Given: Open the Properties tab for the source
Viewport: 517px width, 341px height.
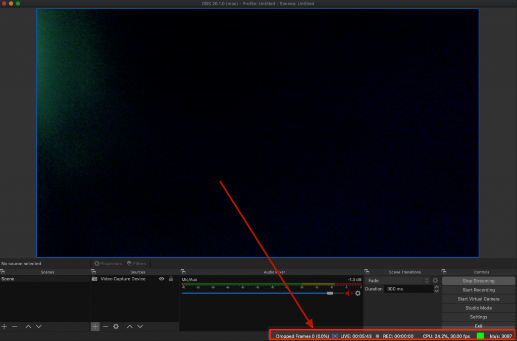Looking at the screenshot, I should coord(108,264).
